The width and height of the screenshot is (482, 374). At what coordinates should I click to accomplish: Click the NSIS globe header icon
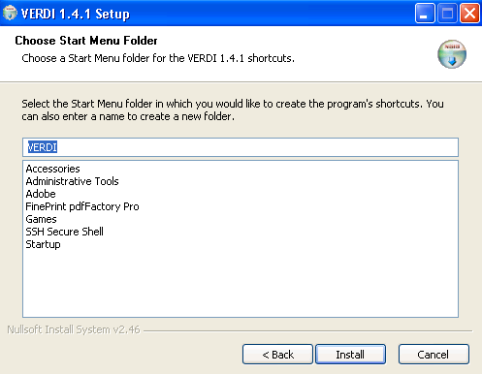click(x=452, y=54)
